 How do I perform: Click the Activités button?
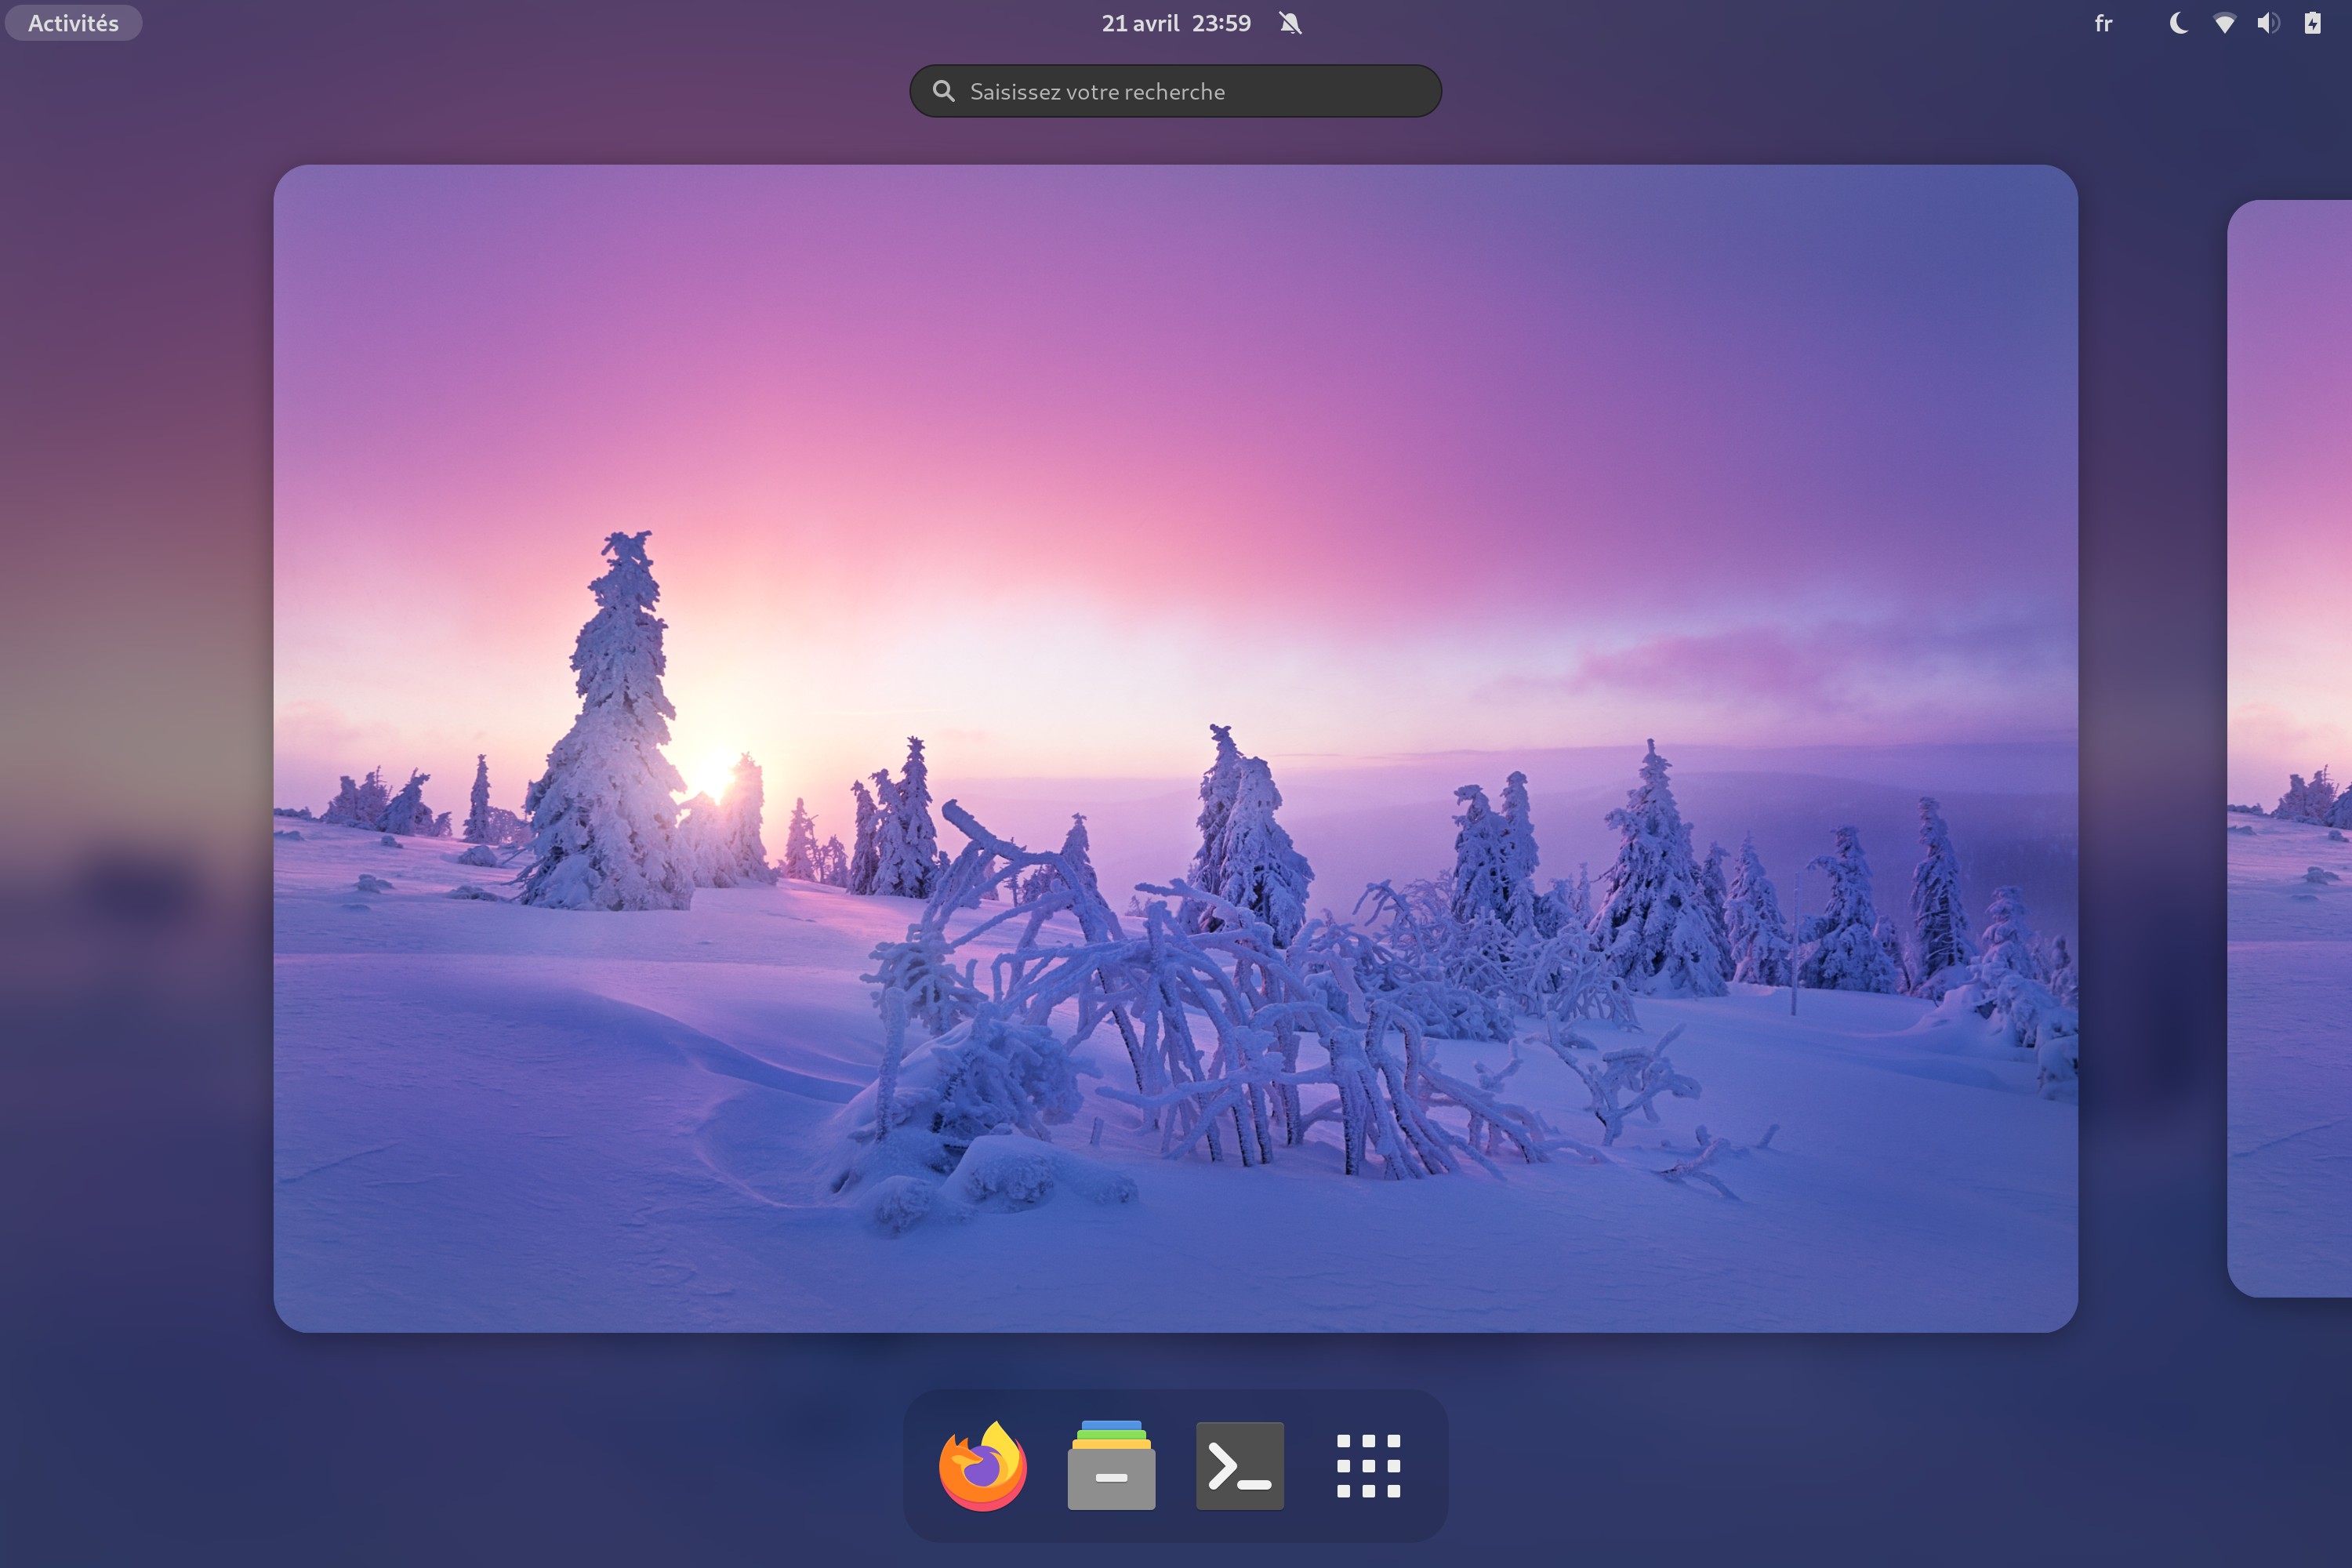pyautogui.click(x=73, y=23)
